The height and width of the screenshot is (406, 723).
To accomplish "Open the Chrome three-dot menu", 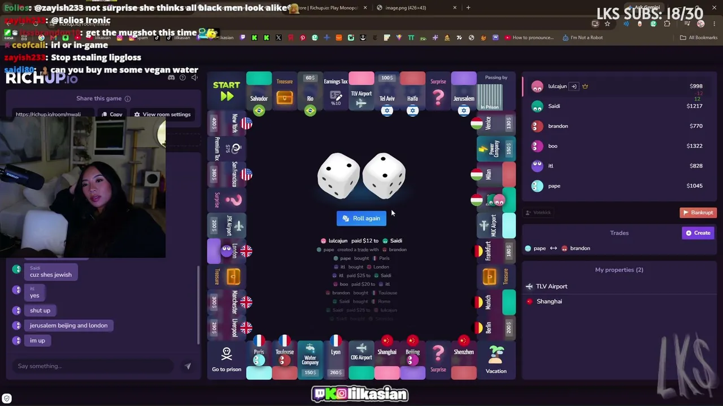I will [714, 24].
